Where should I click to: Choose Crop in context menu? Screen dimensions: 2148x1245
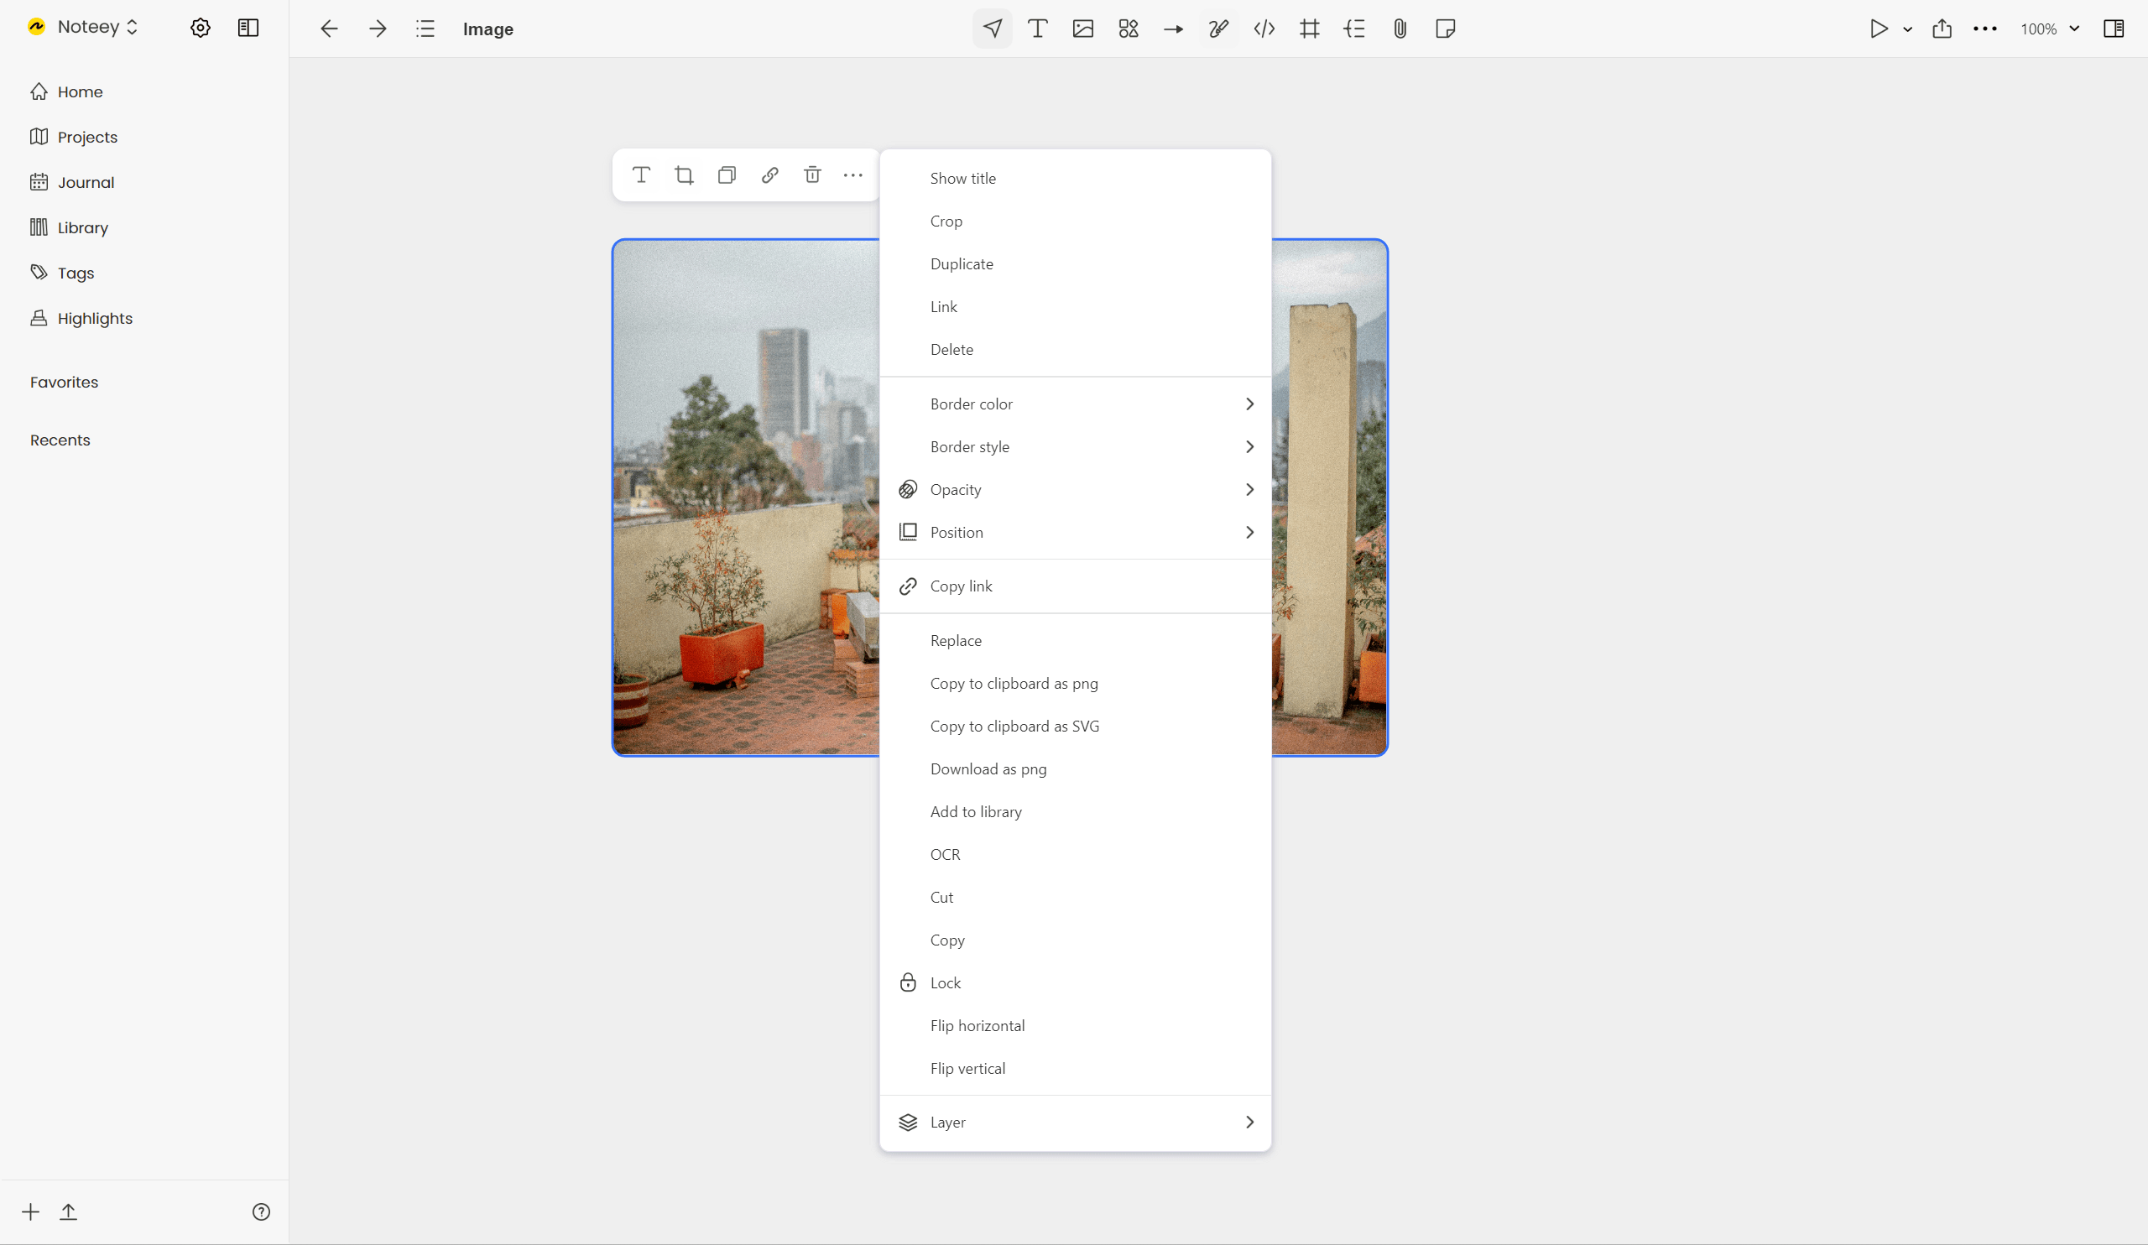[1075, 221]
